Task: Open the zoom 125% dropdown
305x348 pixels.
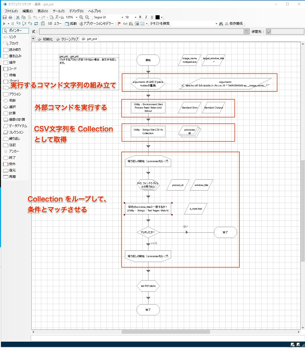Action: pyautogui.click(x=76, y=17)
